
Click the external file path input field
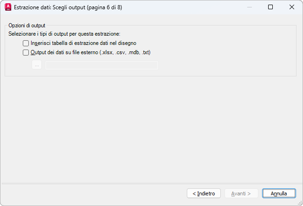click(102, 65)
